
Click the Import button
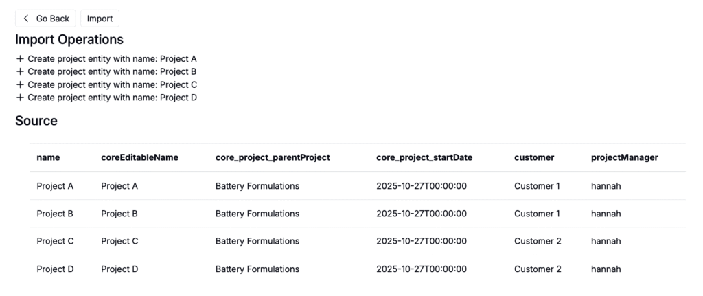100,19
